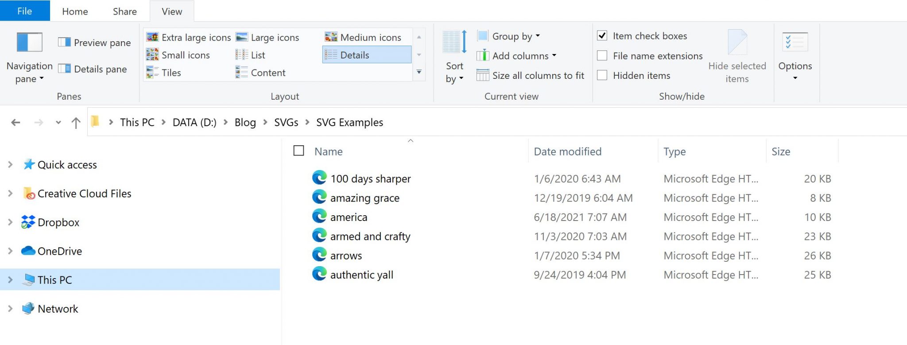Switch layout to Tiles
The image size is (907, 345).
[164, 73]
